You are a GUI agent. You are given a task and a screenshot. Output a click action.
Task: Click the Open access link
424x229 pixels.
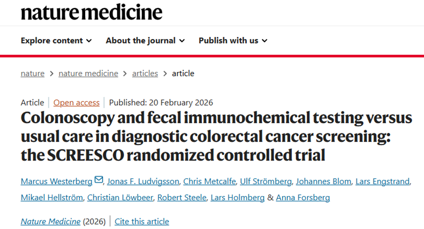(x=76, y=102)
